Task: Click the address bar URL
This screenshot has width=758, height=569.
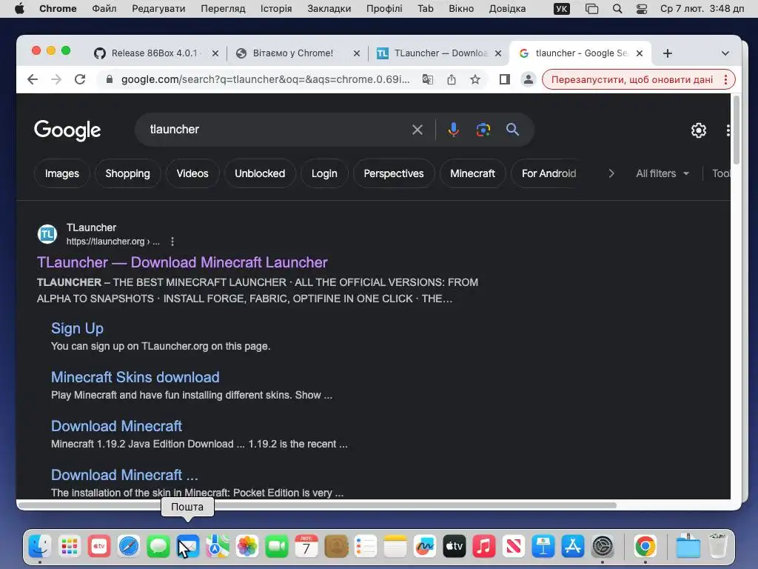Action: pyautogui.click(x=266, y=79)
